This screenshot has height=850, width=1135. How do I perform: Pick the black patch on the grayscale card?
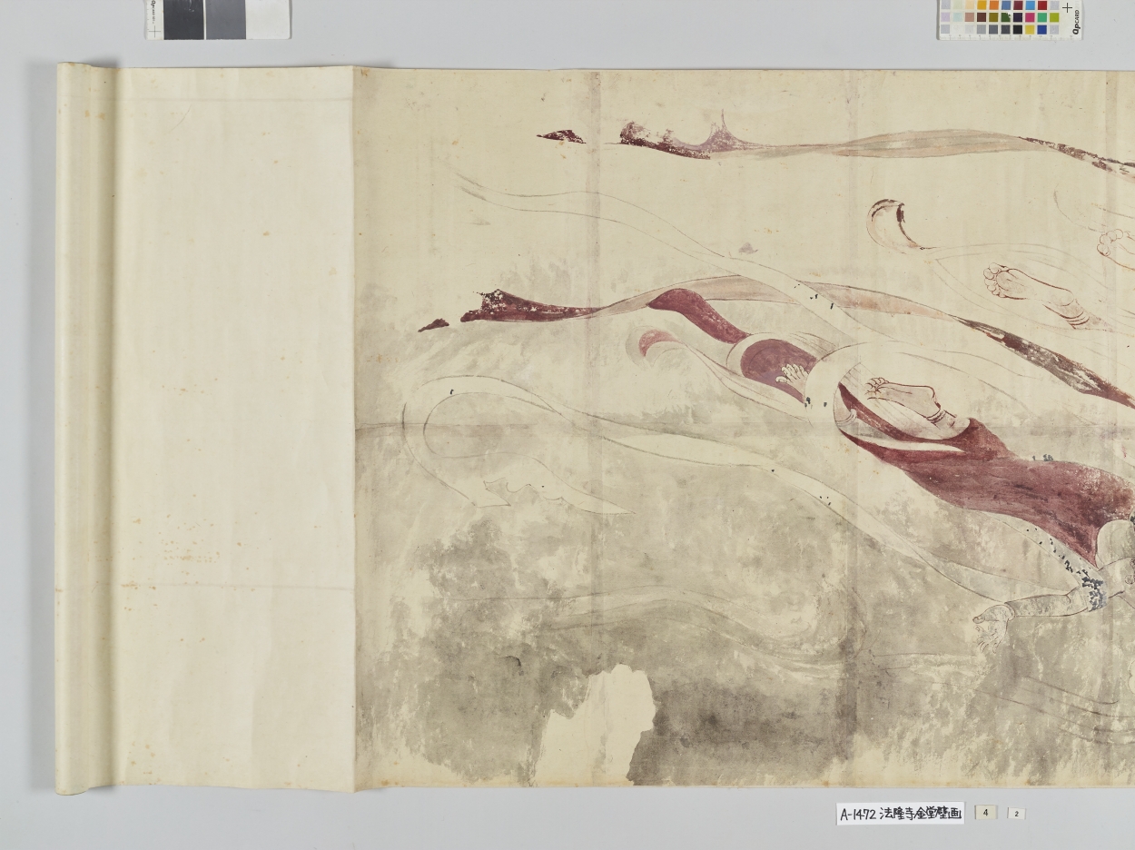coord(184,18)
